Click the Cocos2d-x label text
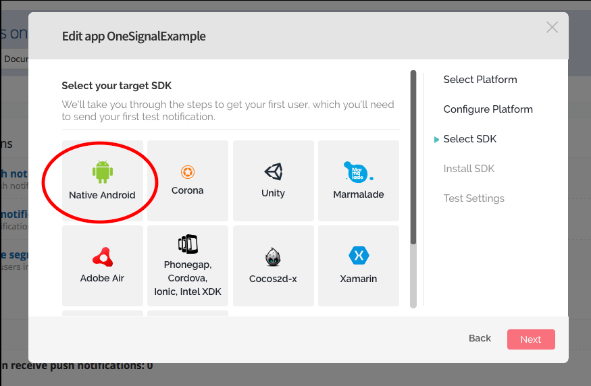Screen dimensions: 591x386 click(x=273, y=279)
